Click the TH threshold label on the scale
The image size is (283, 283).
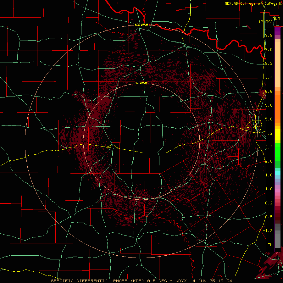pyautogui.click(x=270, y=245)
